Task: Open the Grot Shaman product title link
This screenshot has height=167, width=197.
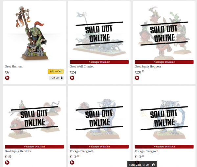Action: (14, 66)
